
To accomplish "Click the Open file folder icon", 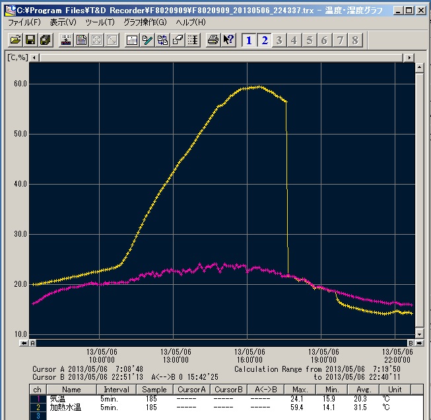I will click(x=15, y=40).
